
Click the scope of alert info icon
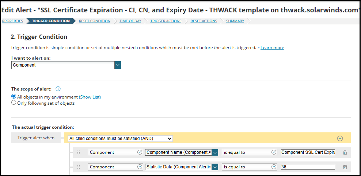pos(58,89)
